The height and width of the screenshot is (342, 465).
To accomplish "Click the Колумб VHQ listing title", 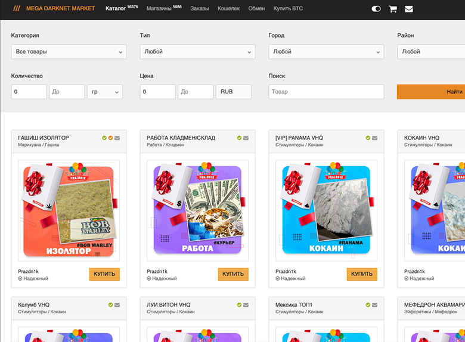I will [34, 304].
